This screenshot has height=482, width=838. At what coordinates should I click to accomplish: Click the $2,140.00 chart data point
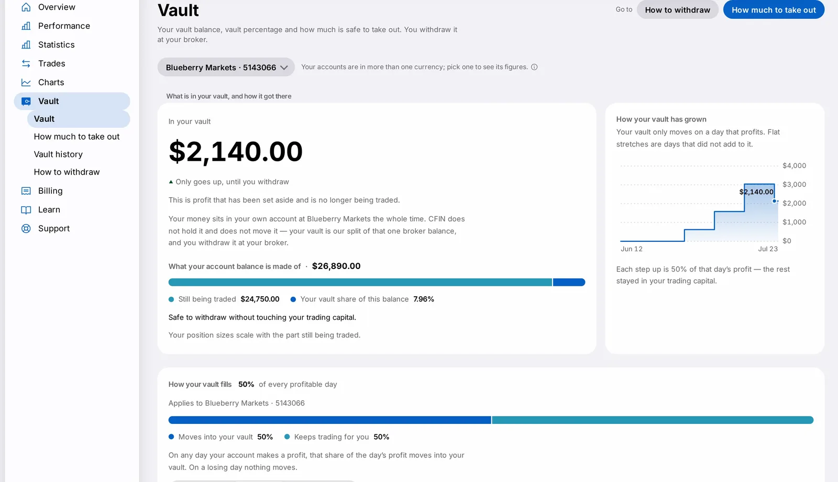(774, 201)
